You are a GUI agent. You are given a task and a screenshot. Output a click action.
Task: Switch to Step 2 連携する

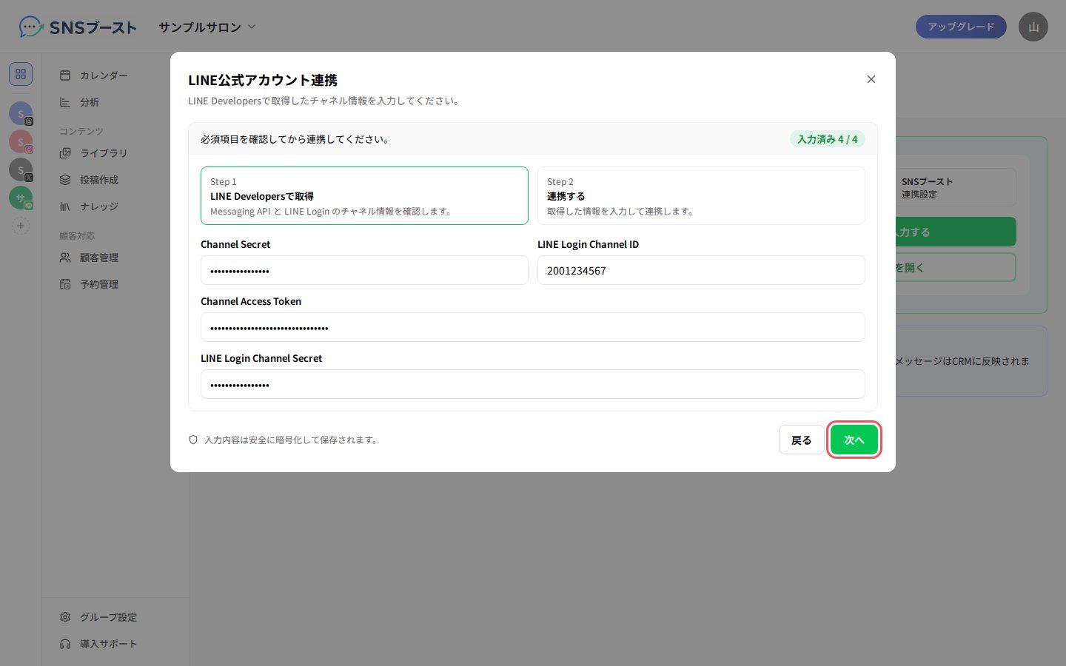(701, 195)
